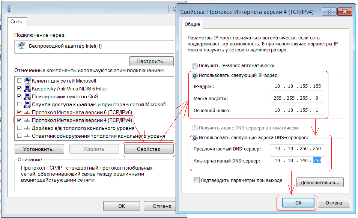Click the TCP/IPv4 protocol icon
Image resolution: width=358 pixels, height=218 pixels.
point(27,120)
